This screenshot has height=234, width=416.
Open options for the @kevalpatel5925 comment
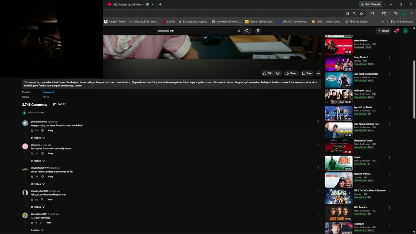click(318, 122)
